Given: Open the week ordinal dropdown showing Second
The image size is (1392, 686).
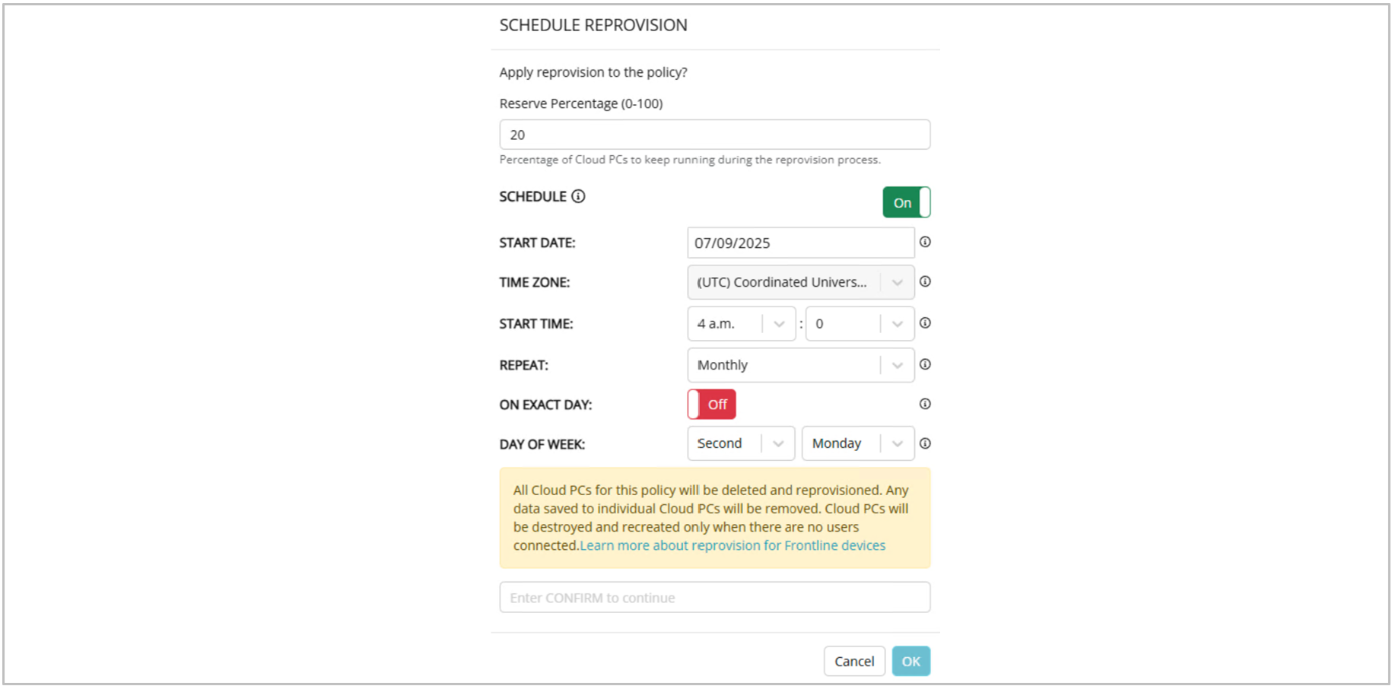Looking at the screenshot, I should pyautogui.click(x=741, y=443).
